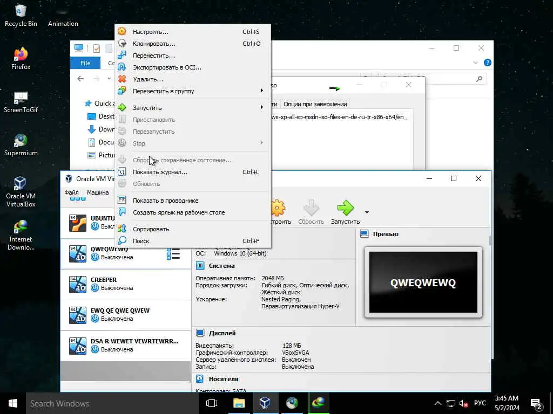Click the details panel vertical scrollbar
This screenshot has height=414, width=553.
click(490, 240)
